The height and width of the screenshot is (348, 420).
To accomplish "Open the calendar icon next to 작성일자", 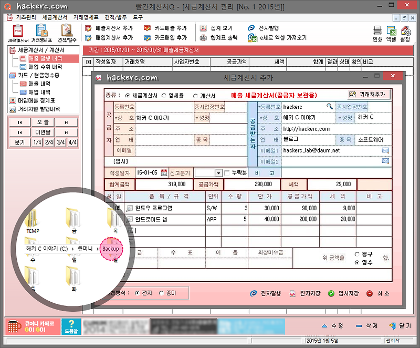I will point(164,172).
